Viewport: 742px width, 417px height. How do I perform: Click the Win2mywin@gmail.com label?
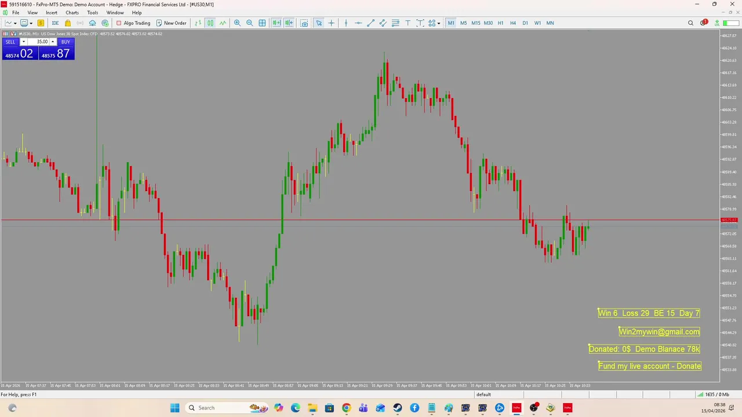click(659, 332)
